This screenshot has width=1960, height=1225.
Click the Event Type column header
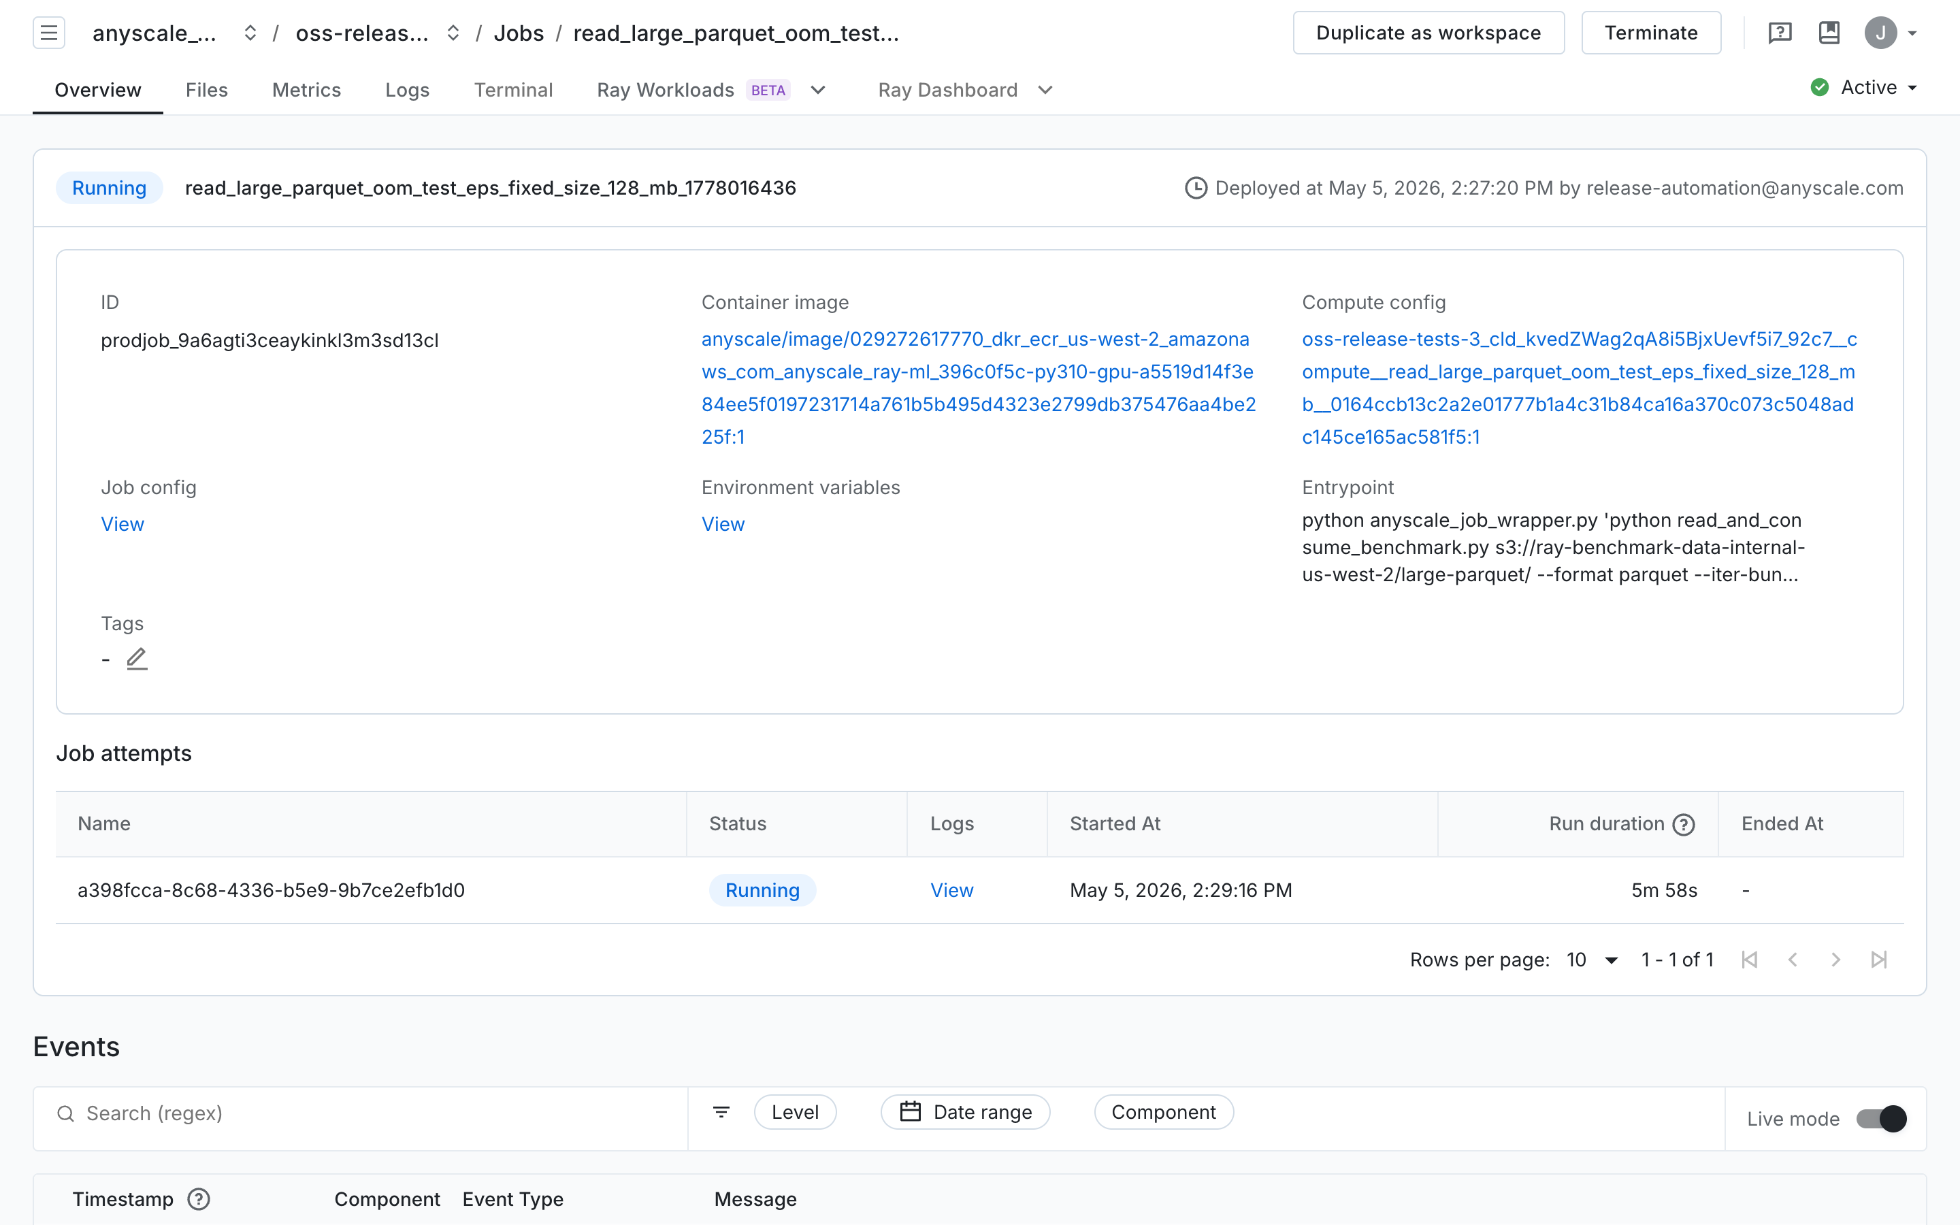coord(512,1199)
